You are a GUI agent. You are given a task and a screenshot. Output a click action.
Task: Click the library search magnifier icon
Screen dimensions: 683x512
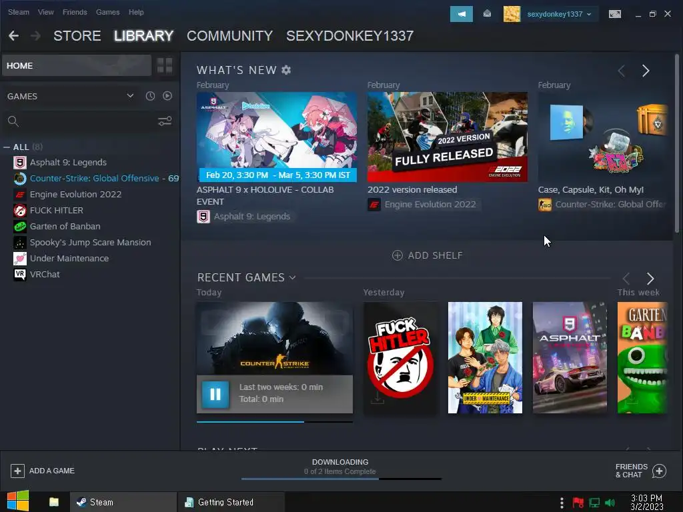[13, 121]
